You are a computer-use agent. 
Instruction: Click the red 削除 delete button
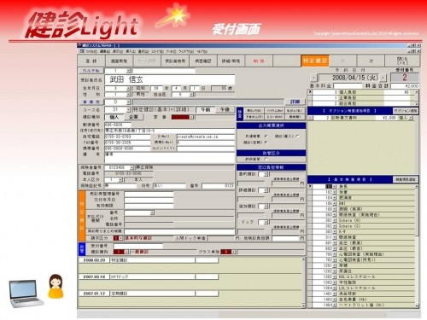point(259,61)
